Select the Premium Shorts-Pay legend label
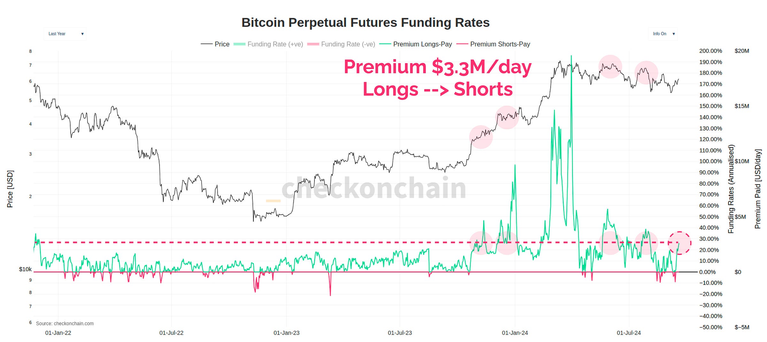 pos(500,44)
